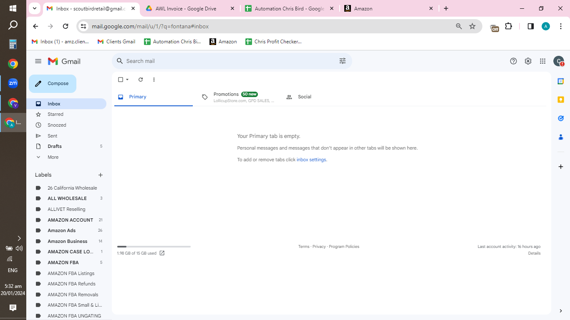Open the Terms link

304,247
